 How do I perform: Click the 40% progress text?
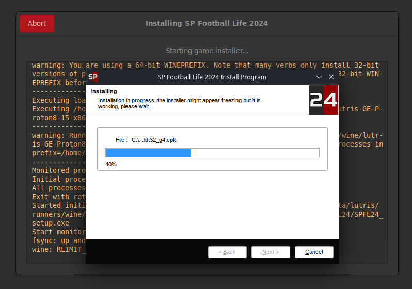tap(111, 164)
